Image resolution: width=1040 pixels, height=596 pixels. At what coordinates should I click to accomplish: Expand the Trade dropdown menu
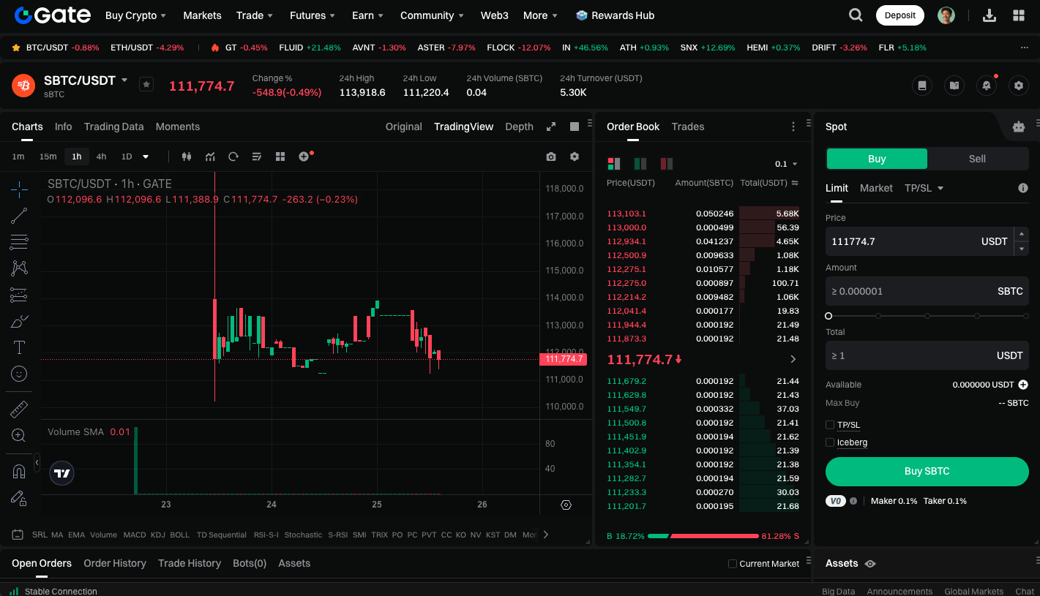click(x=255, y=15)
